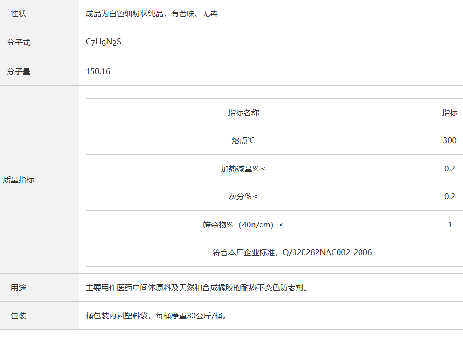This screenshot has width=463, height=339.
Task: Click the 0.2 value in 加热减量 row
Action: tap(449, 169)
